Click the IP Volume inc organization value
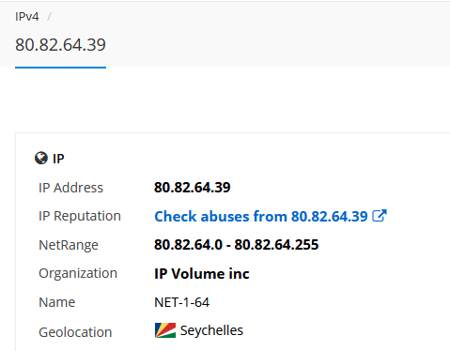The image size is (450, 351). click(202, 274)
